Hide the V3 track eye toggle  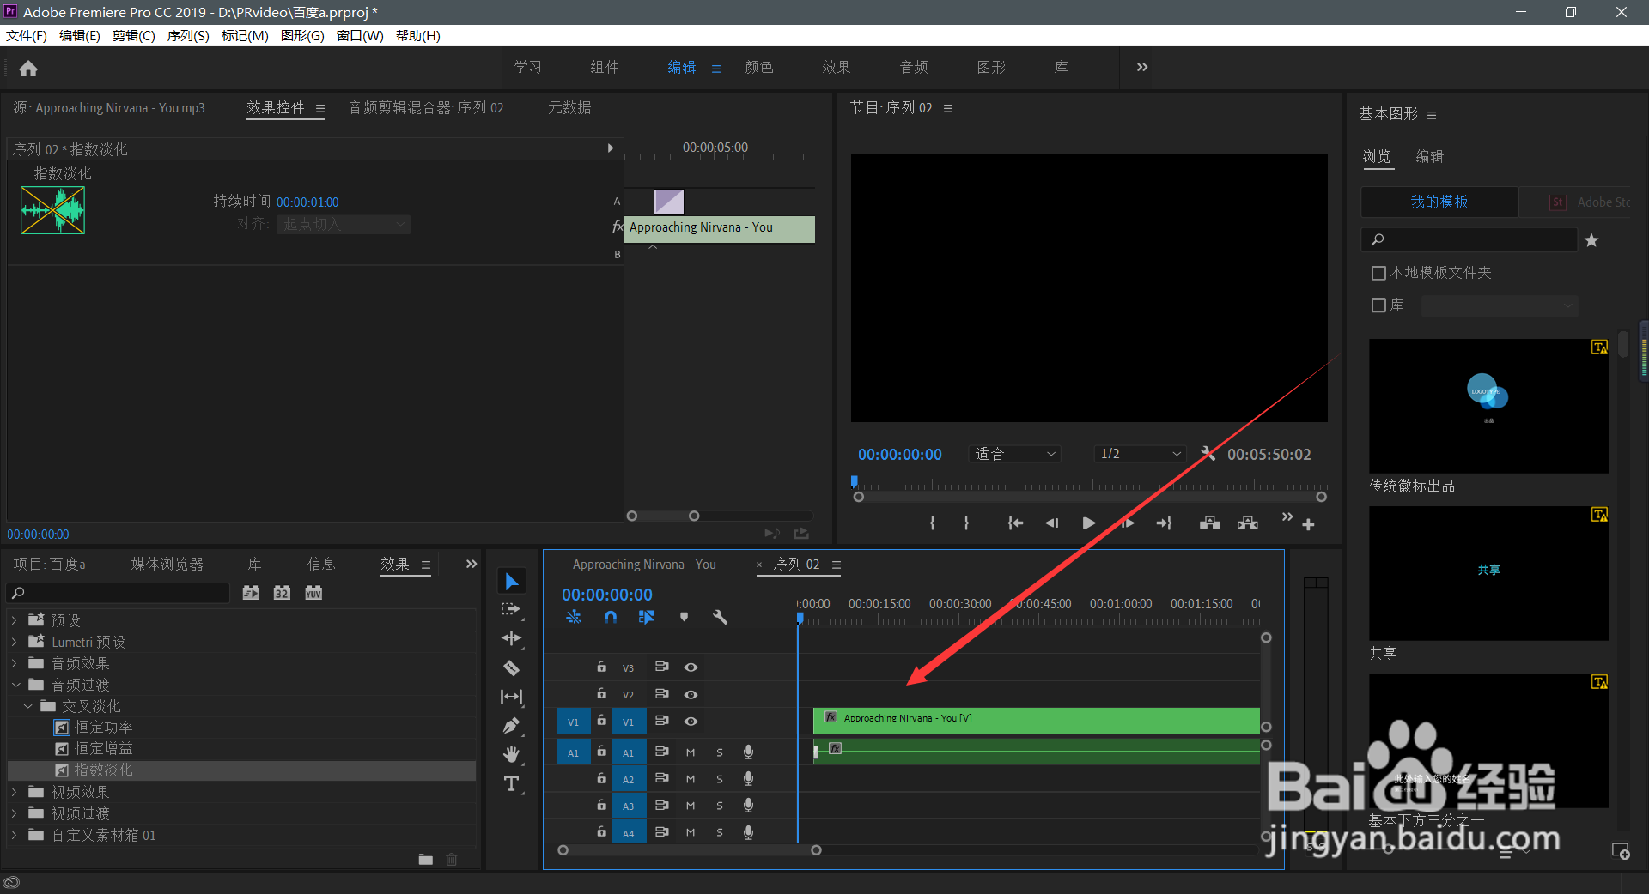pos(691,667)
